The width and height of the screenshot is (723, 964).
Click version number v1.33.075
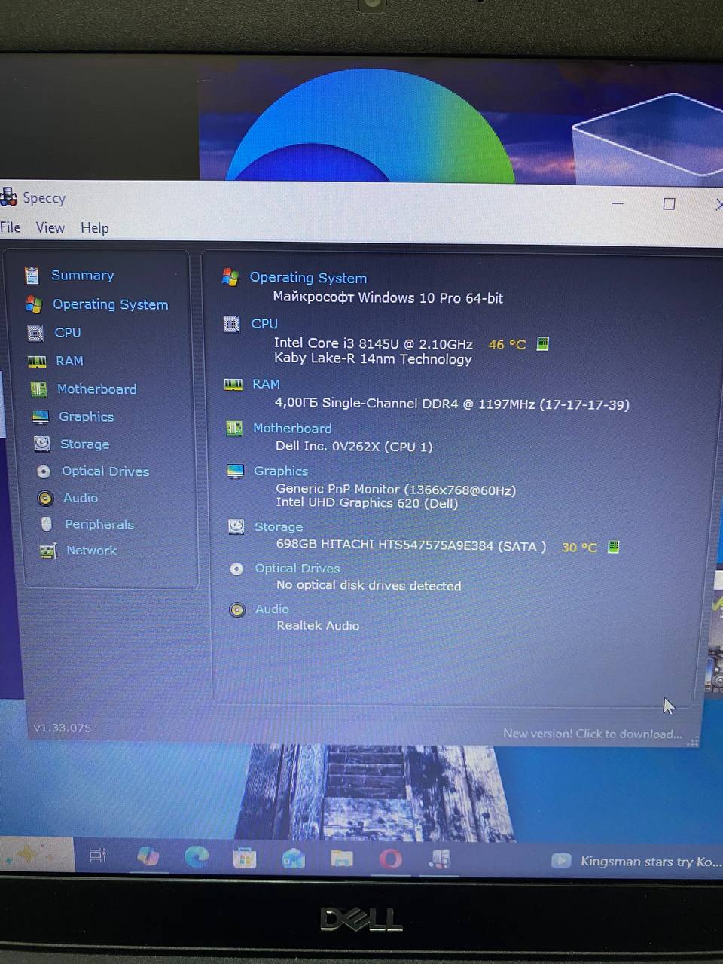point(63,728)
